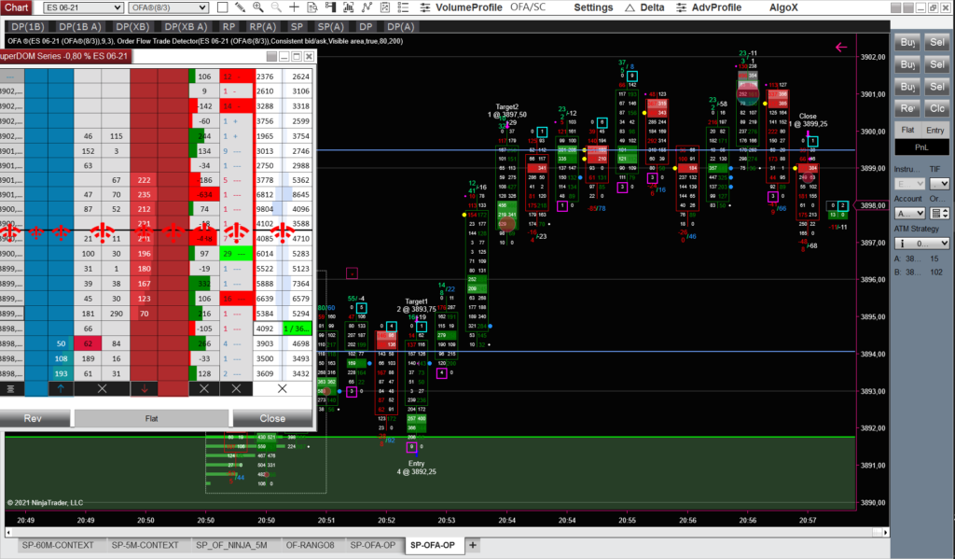This screenshot has height=559, width=955.
Task: Click the red down arrow in SuperDOM
Action: [x=144, y=388]
